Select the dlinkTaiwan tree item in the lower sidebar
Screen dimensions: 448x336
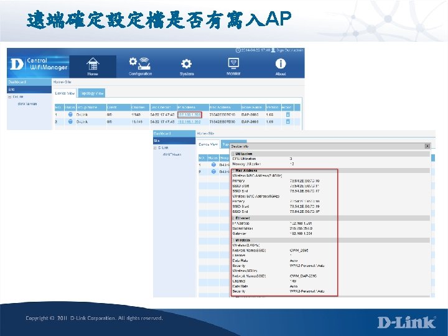pos(172,154)
